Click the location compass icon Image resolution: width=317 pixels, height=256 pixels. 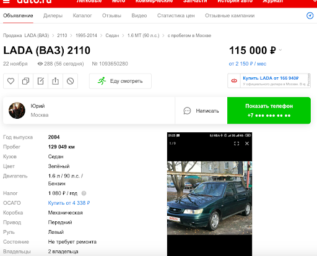[x=310, y=15]
